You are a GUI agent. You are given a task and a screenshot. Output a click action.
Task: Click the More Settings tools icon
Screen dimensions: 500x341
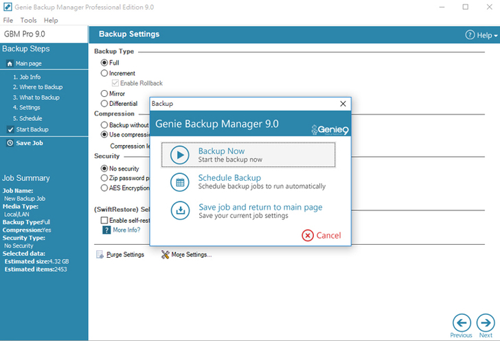click(166, 255)
